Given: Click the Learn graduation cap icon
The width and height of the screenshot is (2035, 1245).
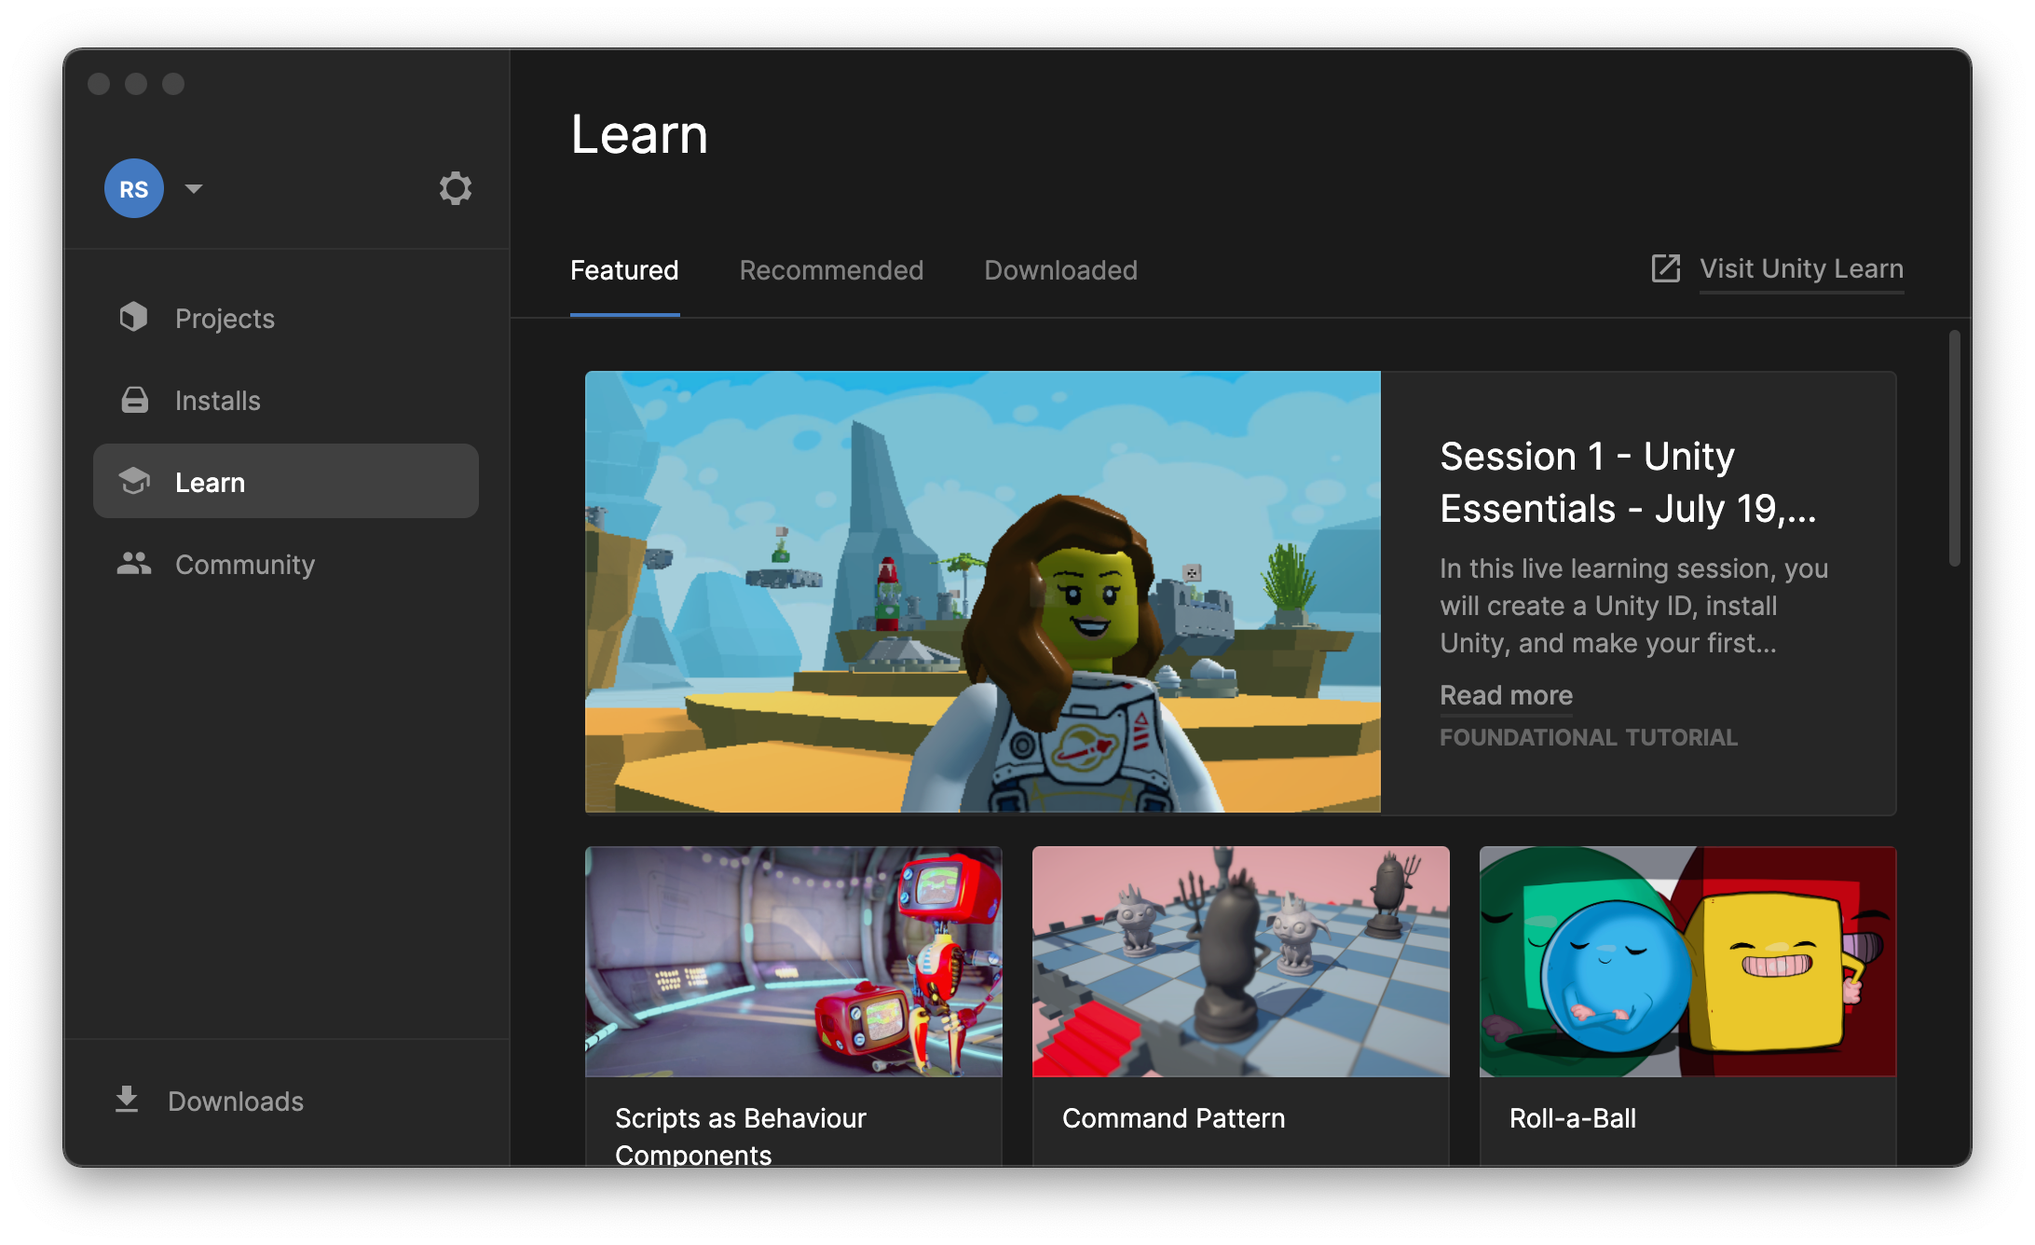Looking at the screenshot, I should click(x=134, y=481).
